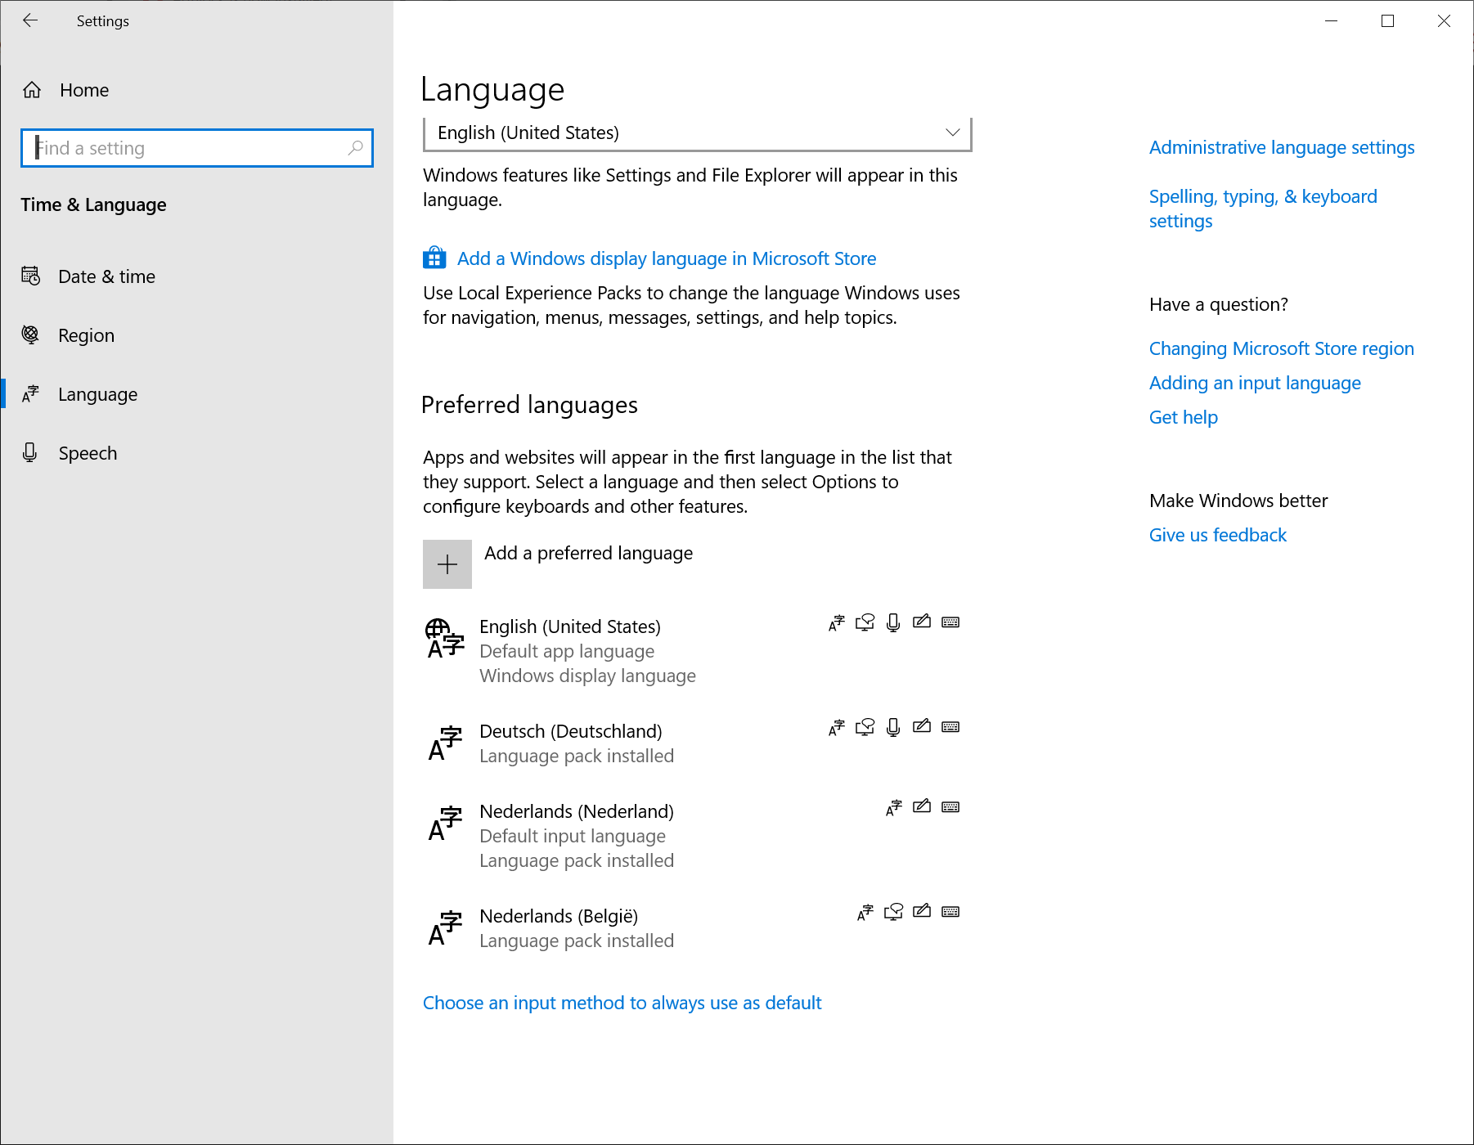
Task: Click the dropdown chevron for display language
Action: (x=952, y=132)
